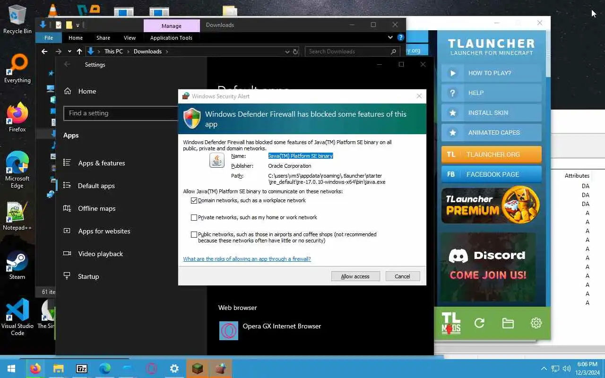Select Default apps in Settings
Viewport: 605px width, 378px height.
pos(96,186)
